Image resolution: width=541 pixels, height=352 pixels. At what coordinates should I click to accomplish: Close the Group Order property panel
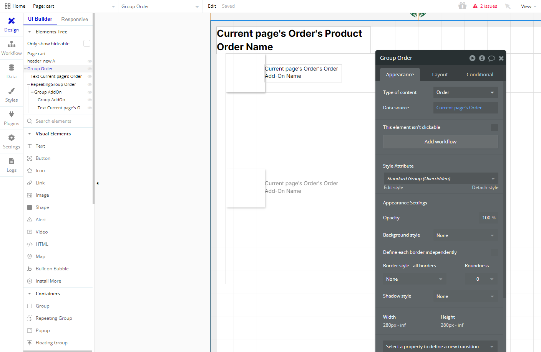[x=501, y=58]
